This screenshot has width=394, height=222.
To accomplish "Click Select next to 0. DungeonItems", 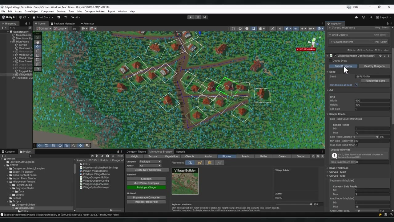I will [384, 42].
